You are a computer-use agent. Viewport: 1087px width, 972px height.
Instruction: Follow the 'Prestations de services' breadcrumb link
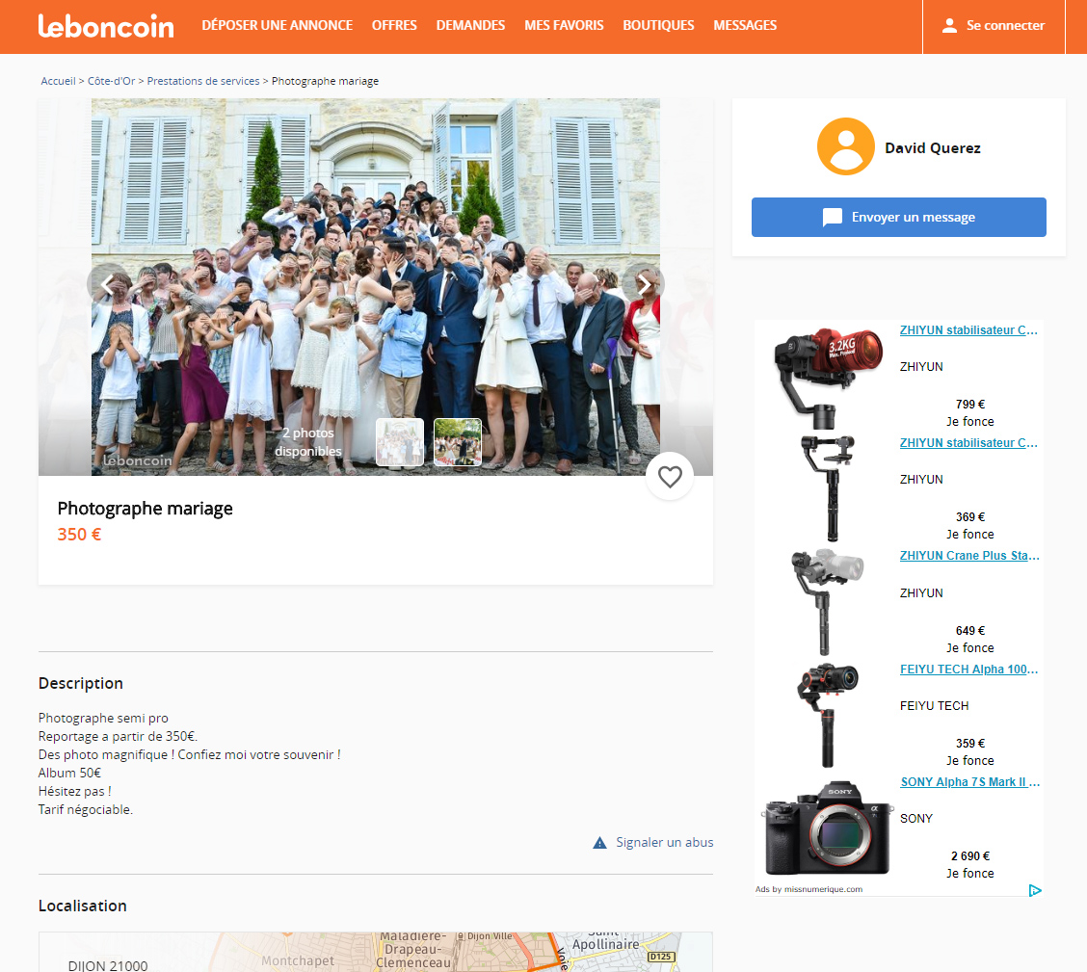(202, 81)
